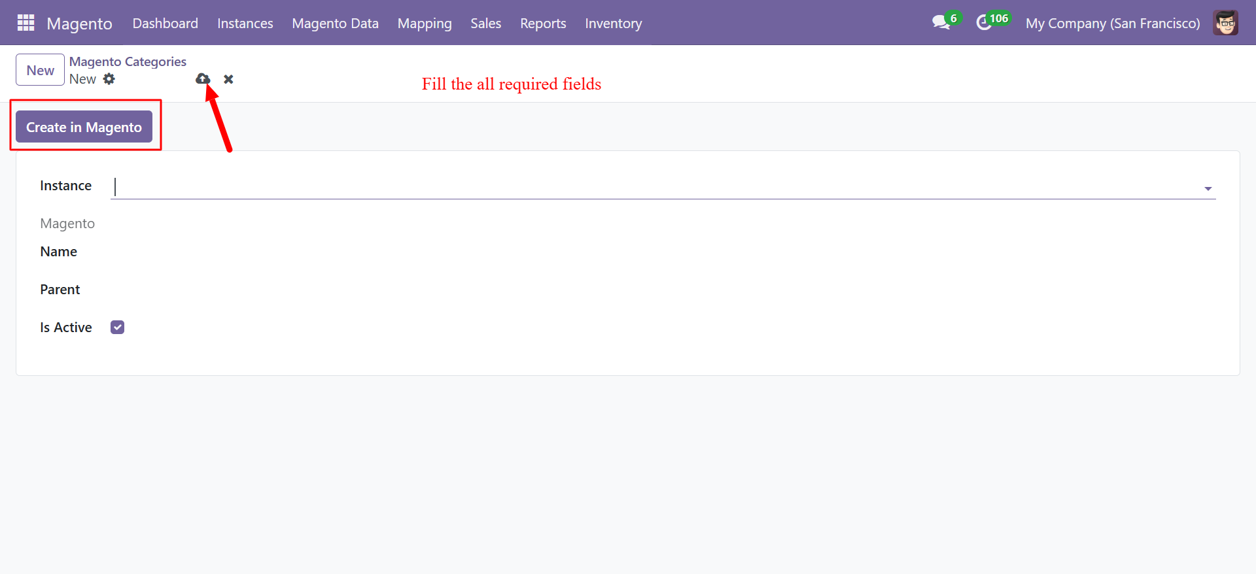Open the Reports menu
Screen dimensions: 1256x574
click(x=543, y=23)
